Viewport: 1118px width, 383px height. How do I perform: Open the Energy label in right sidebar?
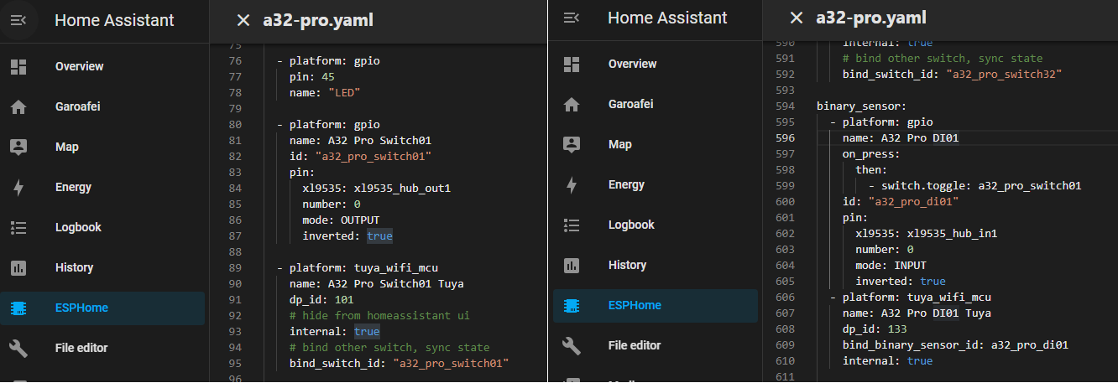click(626, 184)
